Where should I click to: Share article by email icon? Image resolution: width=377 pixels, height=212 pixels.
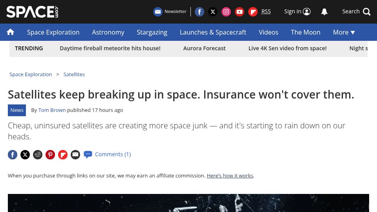pos(75,155)
